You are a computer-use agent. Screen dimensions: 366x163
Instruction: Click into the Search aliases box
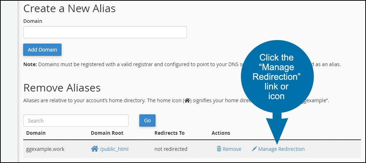[76, 120]
